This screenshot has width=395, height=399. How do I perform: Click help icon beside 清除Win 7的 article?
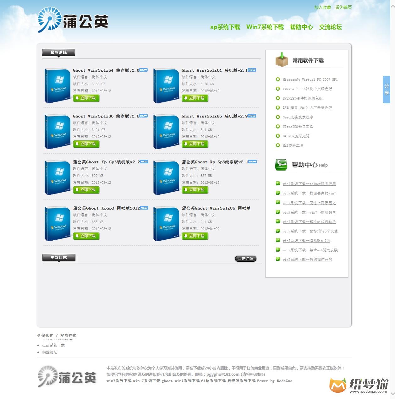pyautogui.click(x=278, y=240)
